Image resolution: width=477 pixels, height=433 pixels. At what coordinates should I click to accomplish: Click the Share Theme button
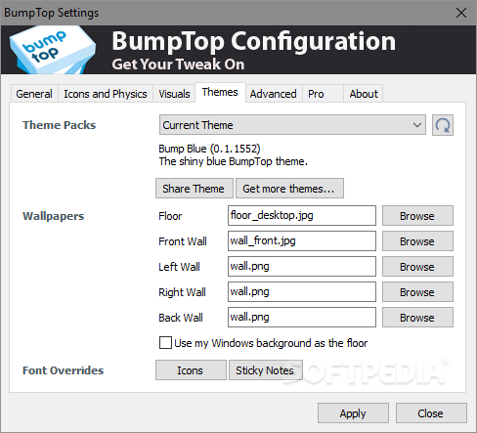195,189
